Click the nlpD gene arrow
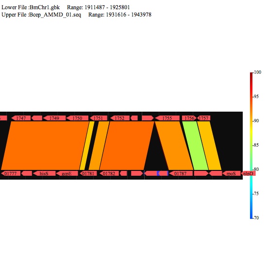 coord(248,173)
